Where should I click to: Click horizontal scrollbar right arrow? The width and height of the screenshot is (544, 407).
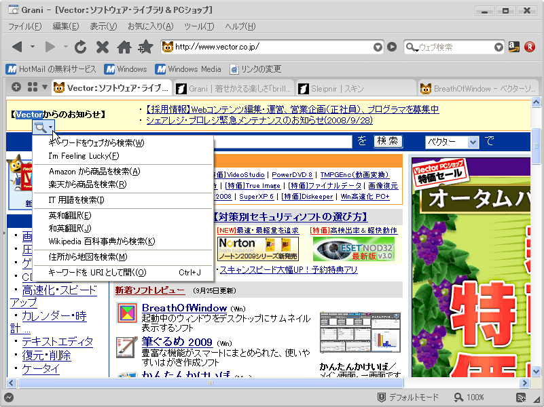tap(524, 383)
